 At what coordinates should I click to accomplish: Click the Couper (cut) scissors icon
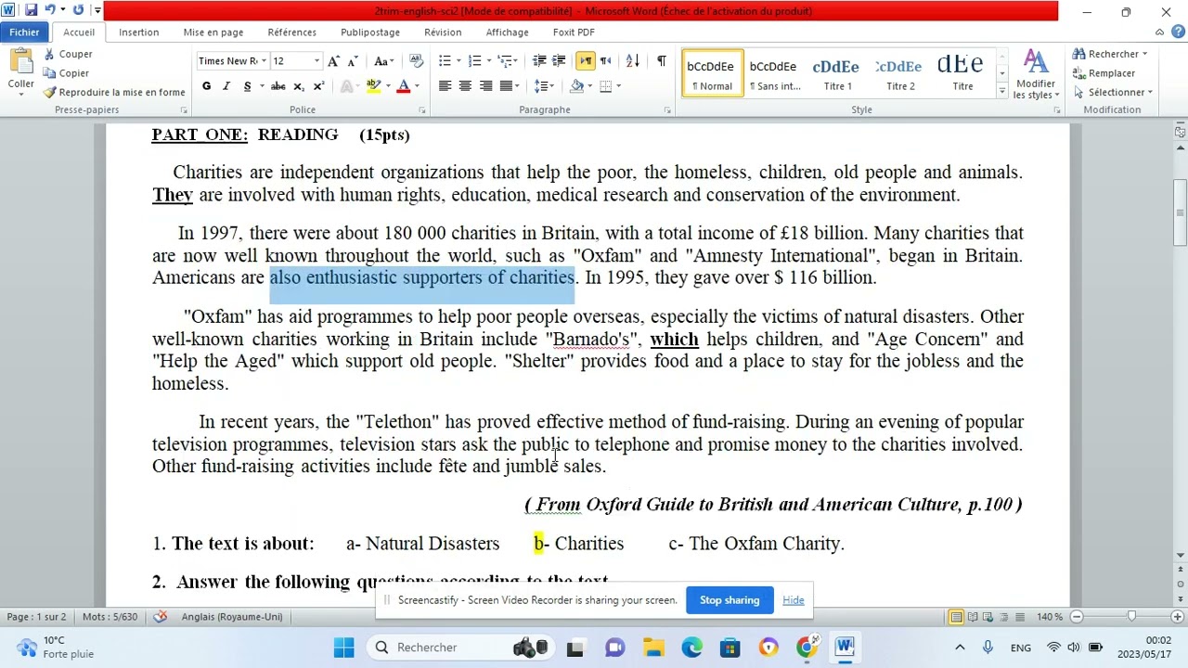point(50,55)
